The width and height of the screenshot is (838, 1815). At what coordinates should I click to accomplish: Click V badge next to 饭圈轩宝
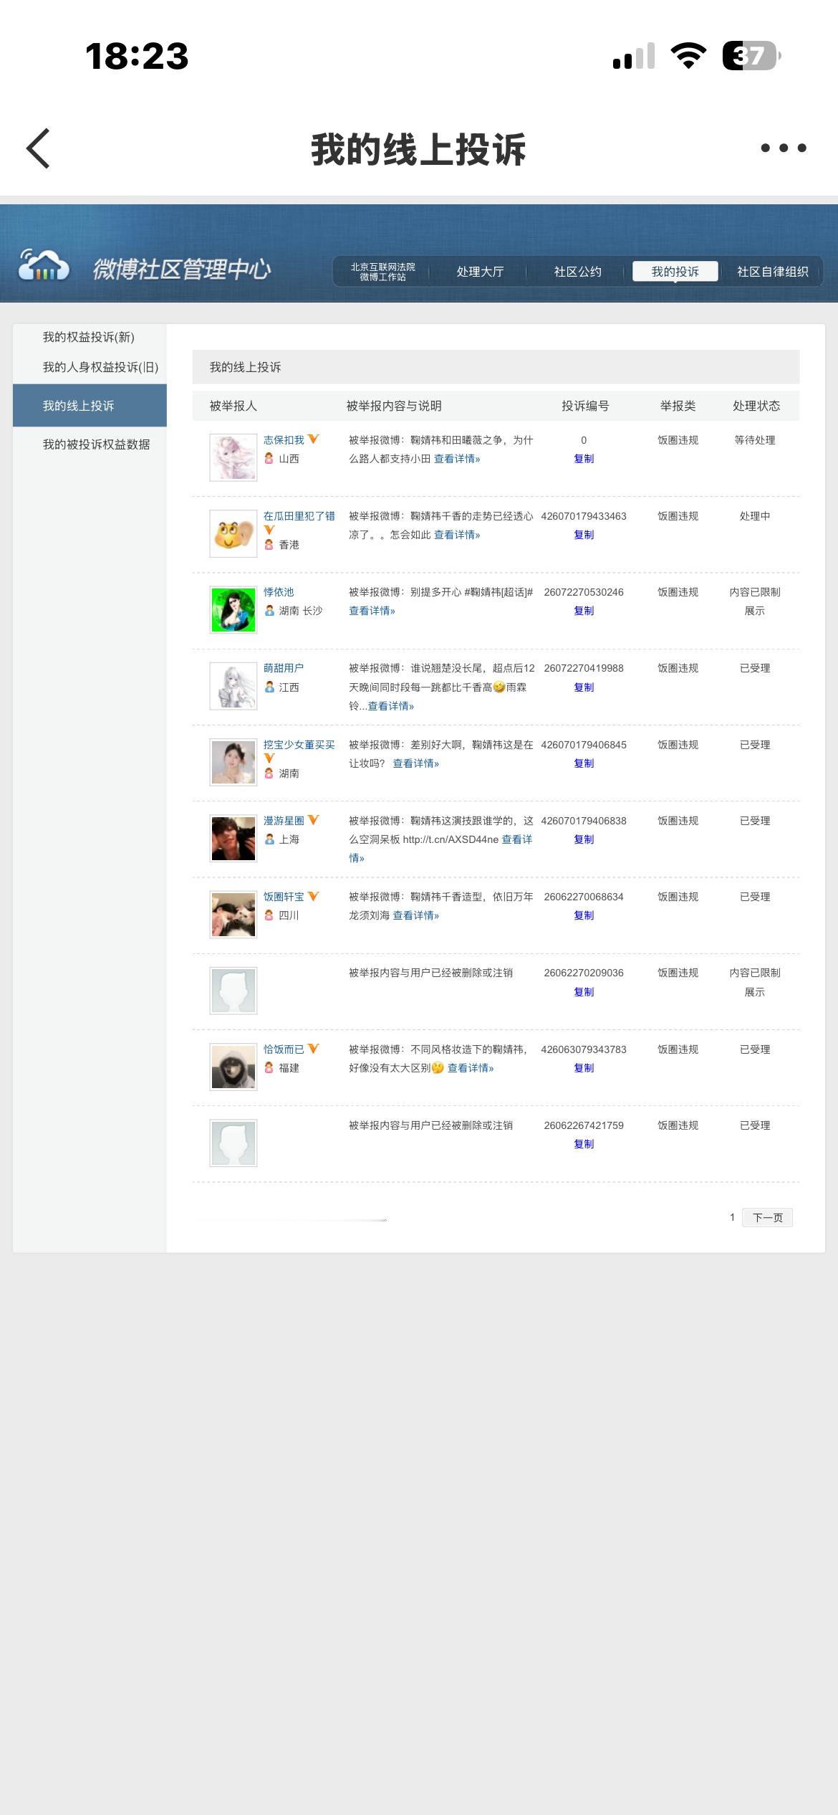point(313,896)
